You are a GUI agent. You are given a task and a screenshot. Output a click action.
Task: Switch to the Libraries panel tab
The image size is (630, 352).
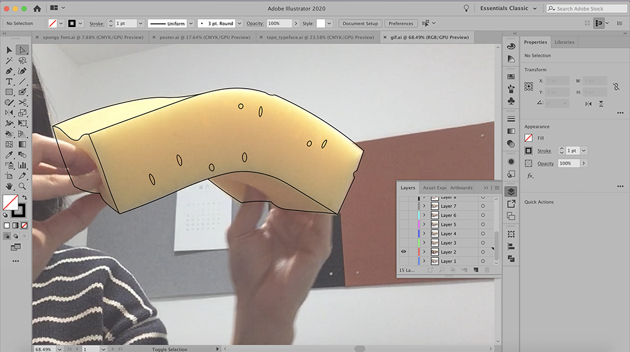564,42
